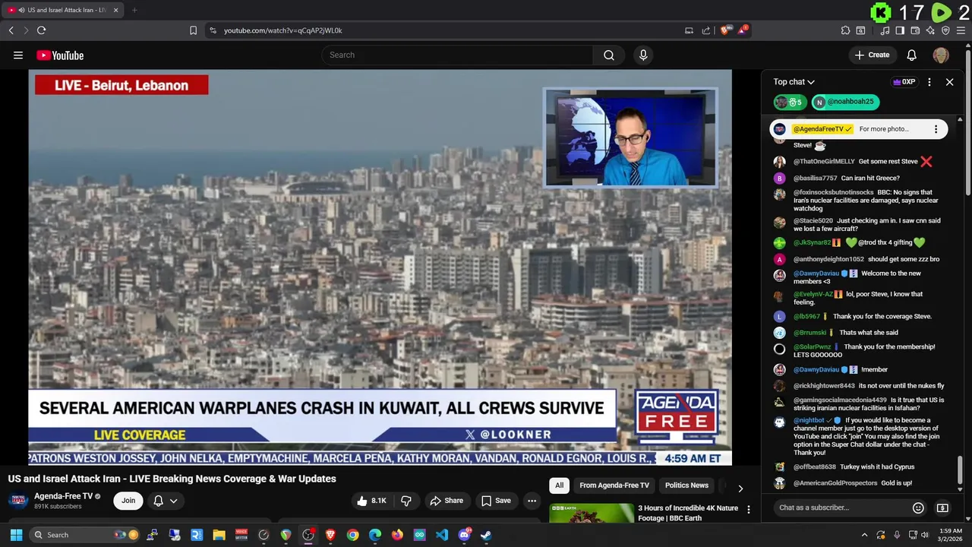
Task: Open Super Chat dollar icon
Action: tap(942, 507)
